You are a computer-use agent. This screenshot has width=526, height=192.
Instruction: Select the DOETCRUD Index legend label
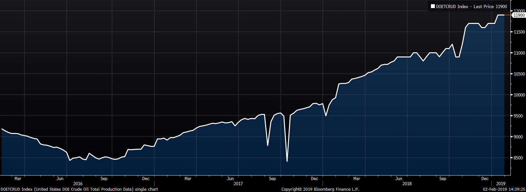point(452,6)
